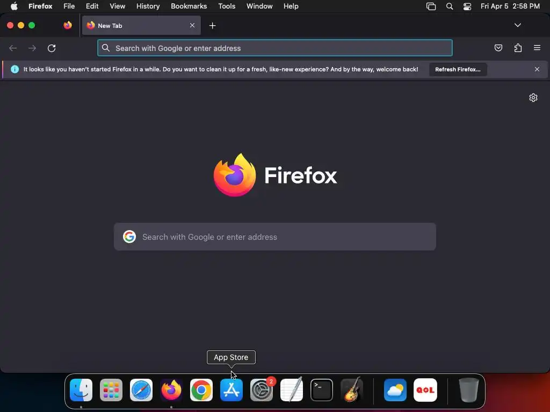The width and height of the screenshot is (550, 412).
Task: Reload the current page
Action: tap(52, 48)
